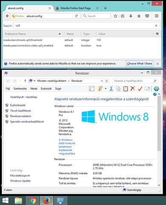
Task: Open Speciális rendszerbeállítások link
Action: tap(27, 122)
